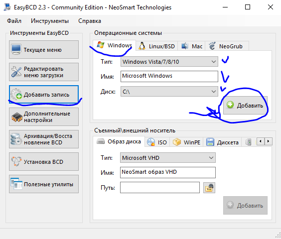Click the browse path binoculars icon
Screen dimensions: 281x239
209,188
